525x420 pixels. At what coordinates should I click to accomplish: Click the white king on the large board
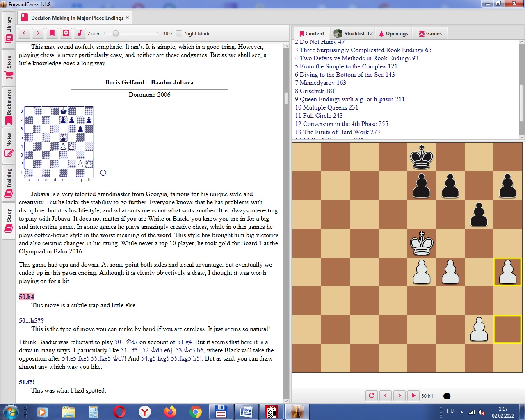(x=421, y=243)
